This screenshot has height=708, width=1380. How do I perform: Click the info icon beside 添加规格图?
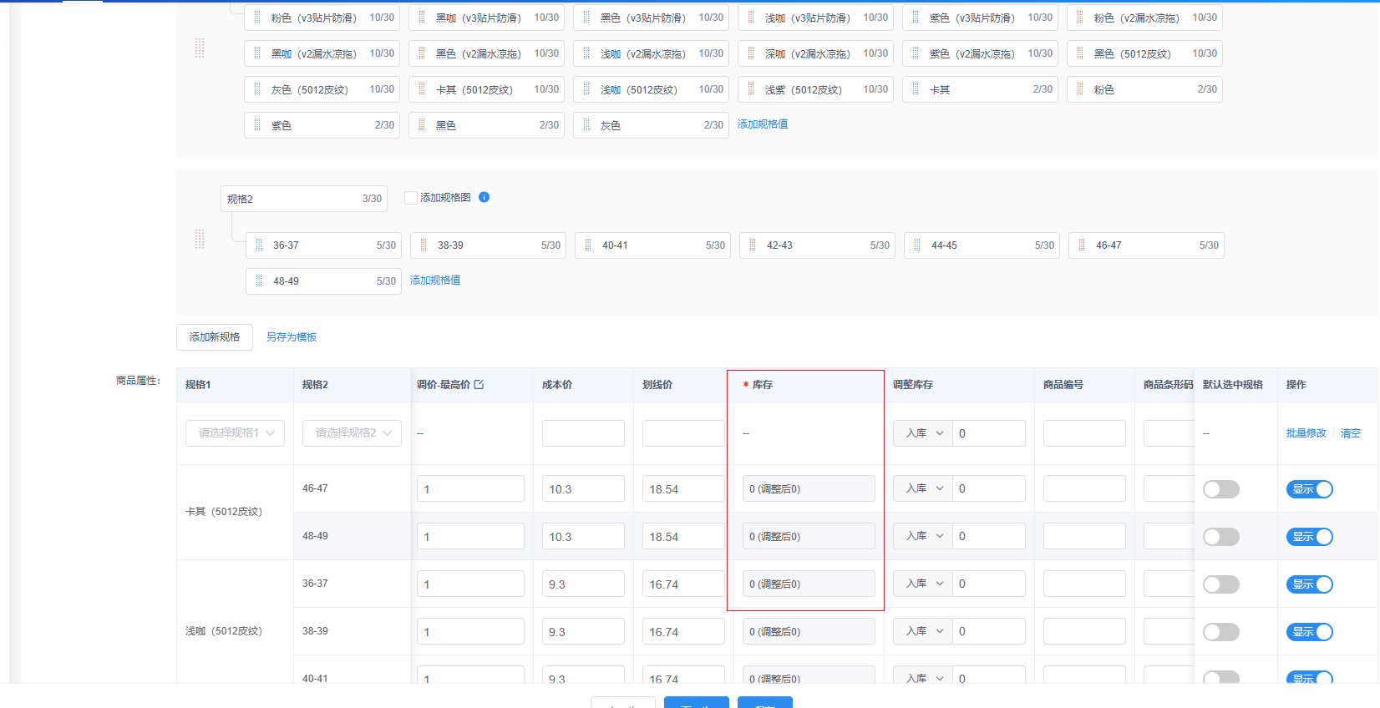click(484, 197)
